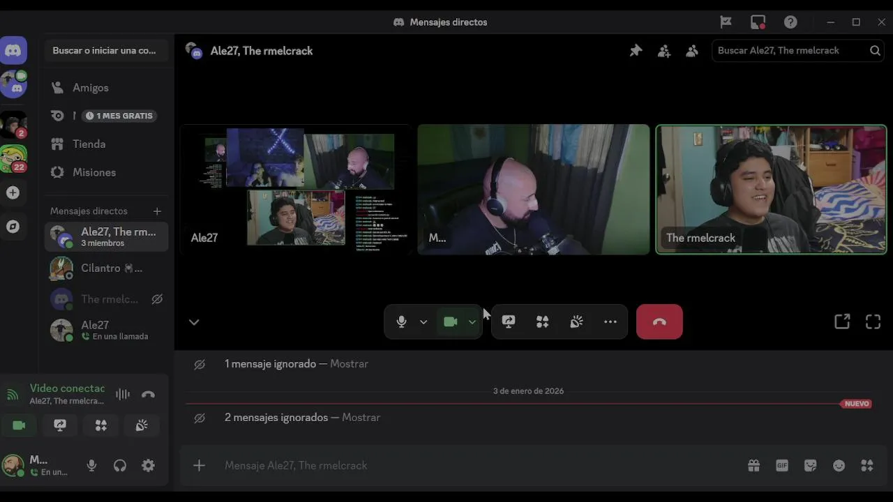Click search magnifier icon in header
893x502 pixels.
tap(875, 50)
